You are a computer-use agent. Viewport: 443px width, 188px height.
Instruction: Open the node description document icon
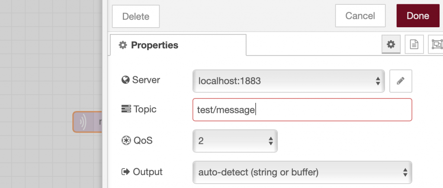click(414, 45)
